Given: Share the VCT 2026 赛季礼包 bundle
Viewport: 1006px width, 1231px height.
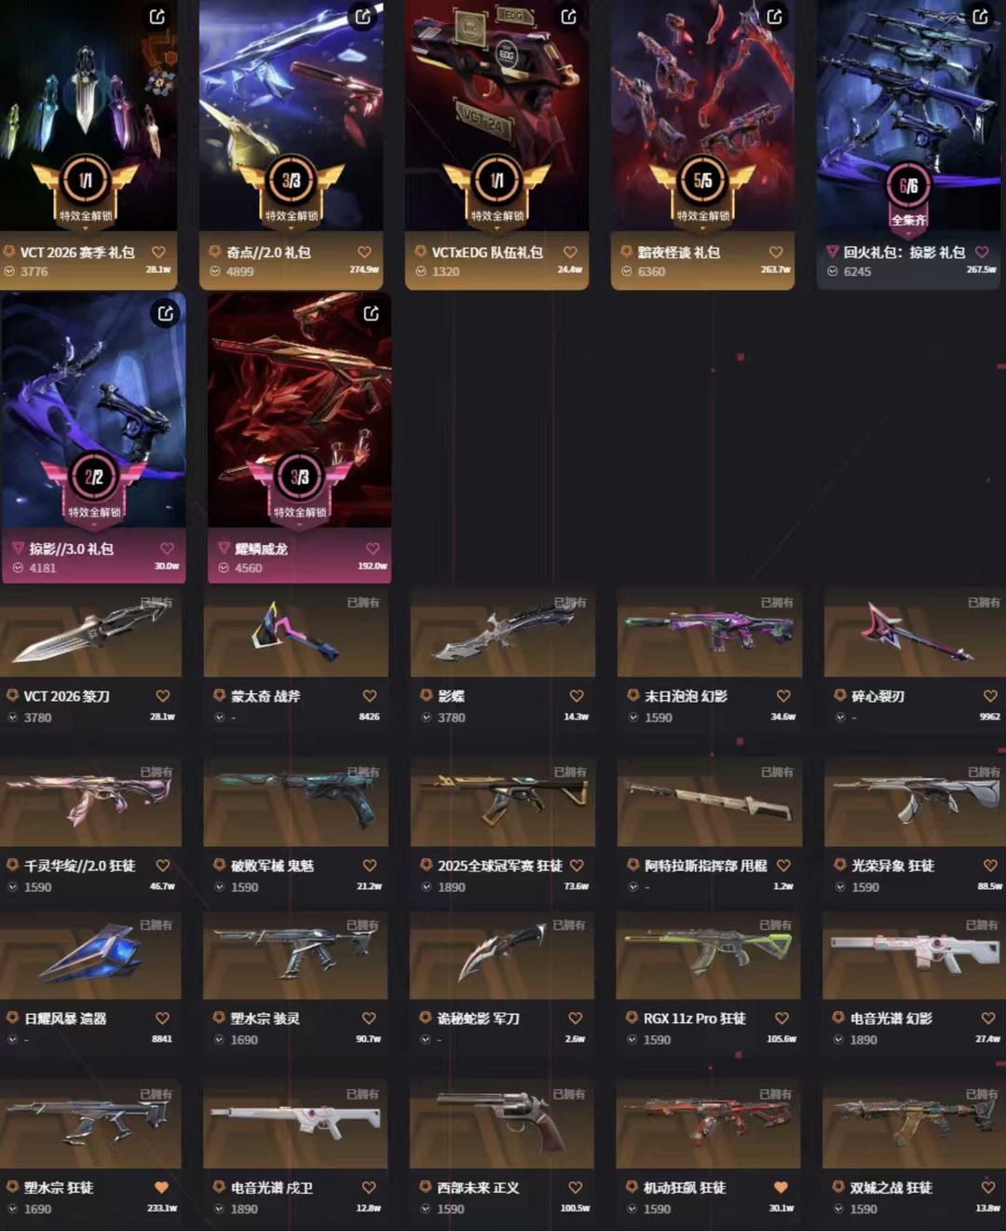Looking at the screenshot, I should coord(157,16).
